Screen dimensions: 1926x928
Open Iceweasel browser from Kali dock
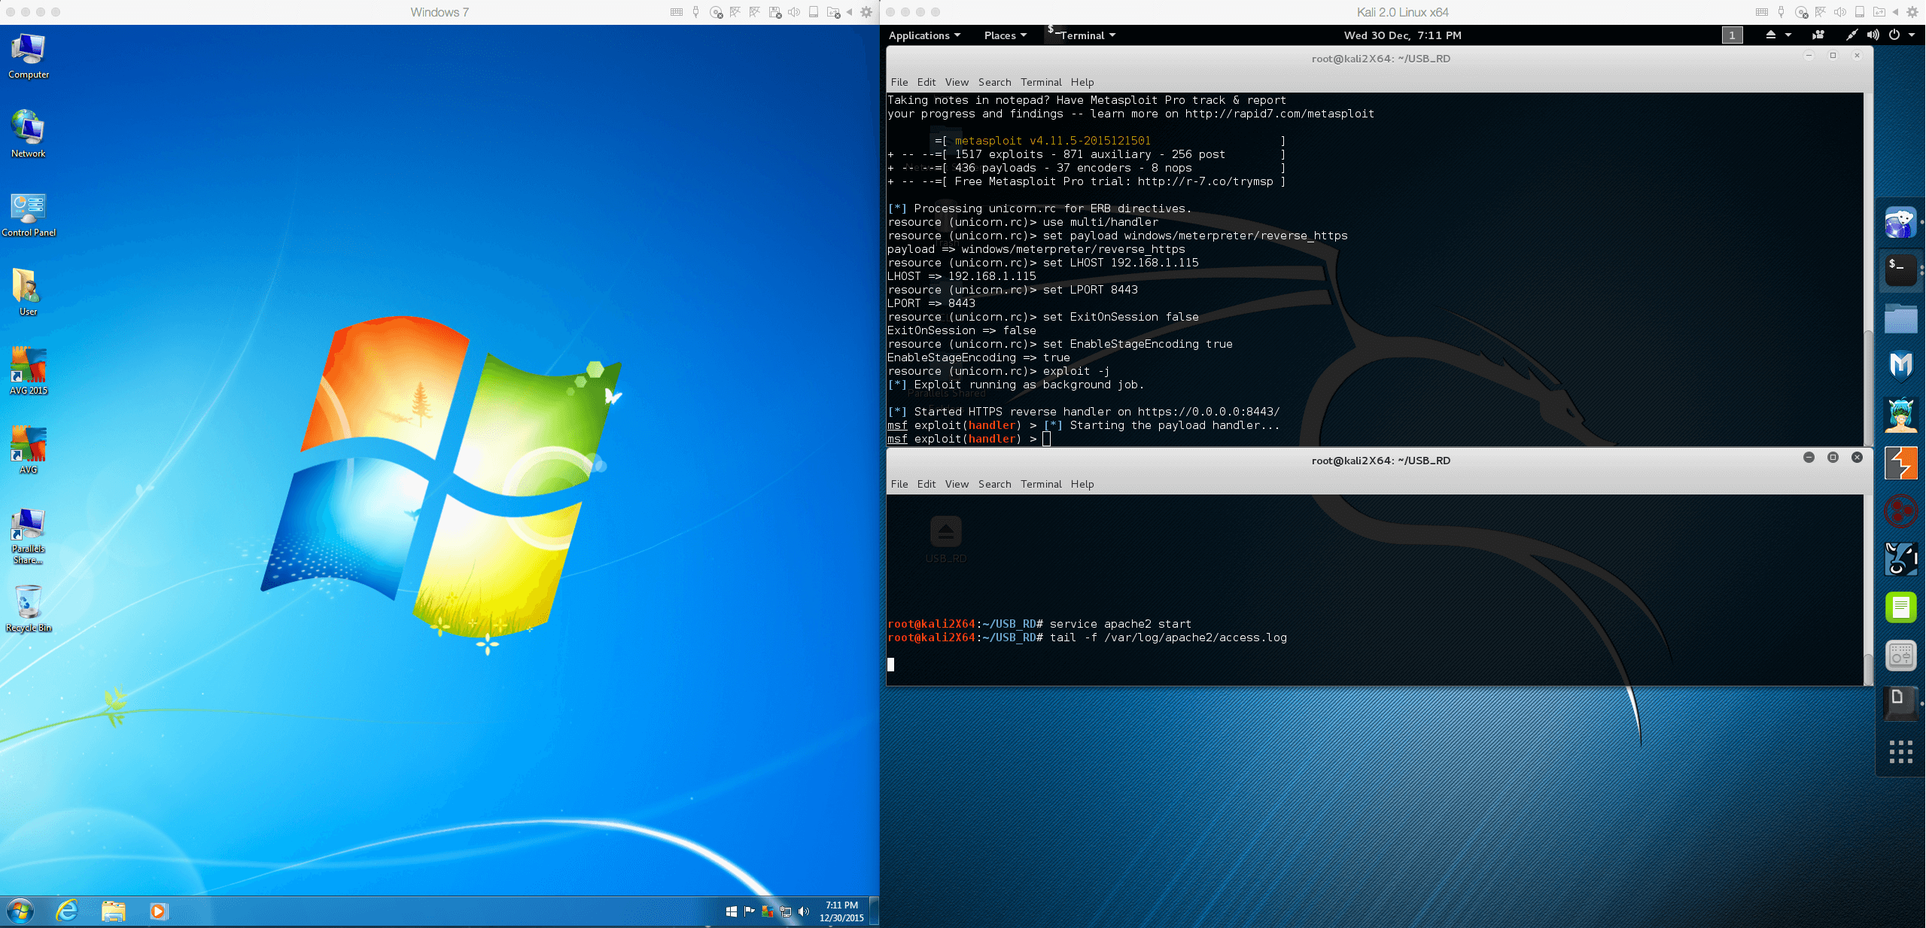coord(1900,223)
